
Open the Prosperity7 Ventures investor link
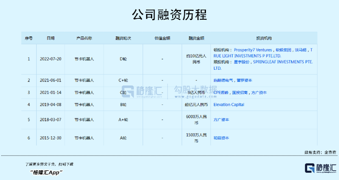pyautogui.click(x=253, y=50)
